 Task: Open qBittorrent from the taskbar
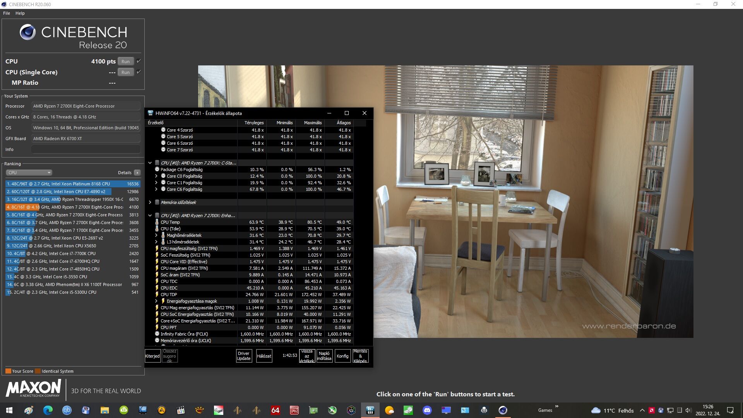(67, 410)
